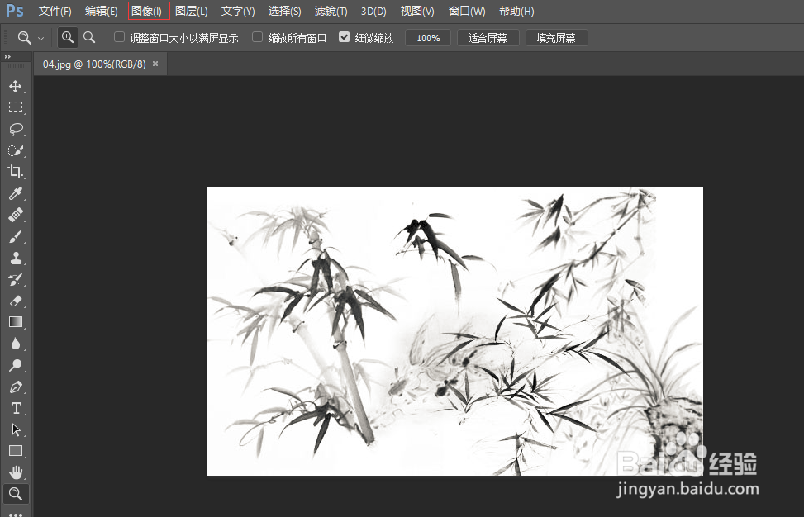Select the Hand tool
The image size is (804, 517).
(16, 472)
